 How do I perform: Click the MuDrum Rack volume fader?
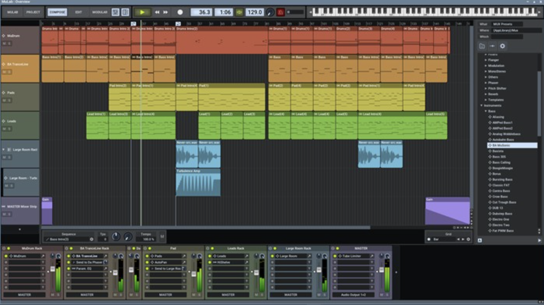[52, 269]
